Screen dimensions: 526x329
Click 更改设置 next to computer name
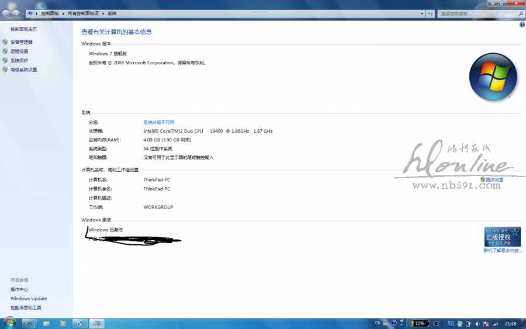coord(494,179)
